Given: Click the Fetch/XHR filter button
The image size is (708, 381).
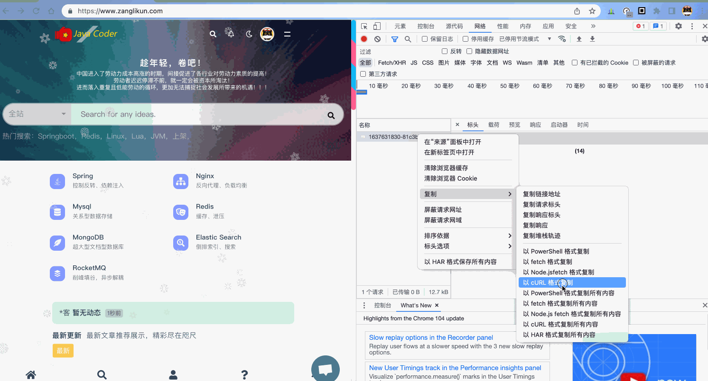Looking at the screenshot, I should pyautogui.click(x=391, y=63).
